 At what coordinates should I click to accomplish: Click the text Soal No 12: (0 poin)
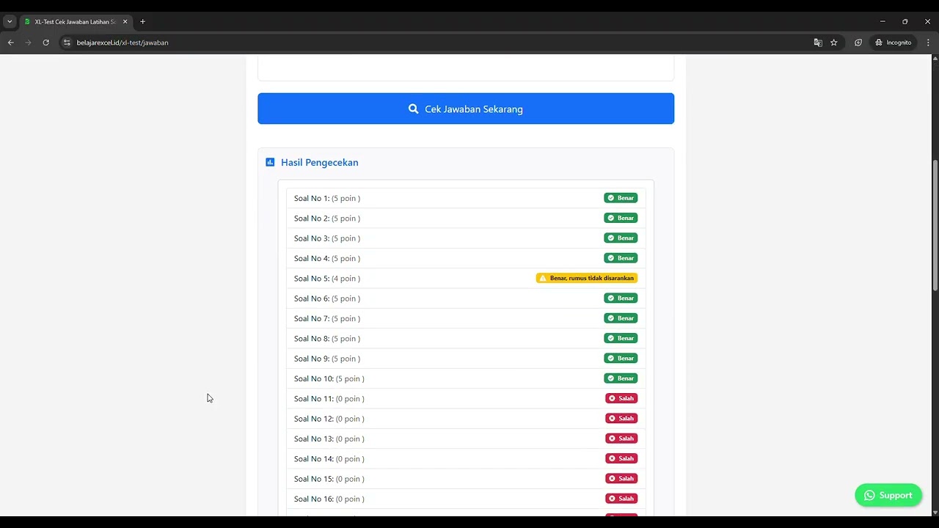[329, 419]
